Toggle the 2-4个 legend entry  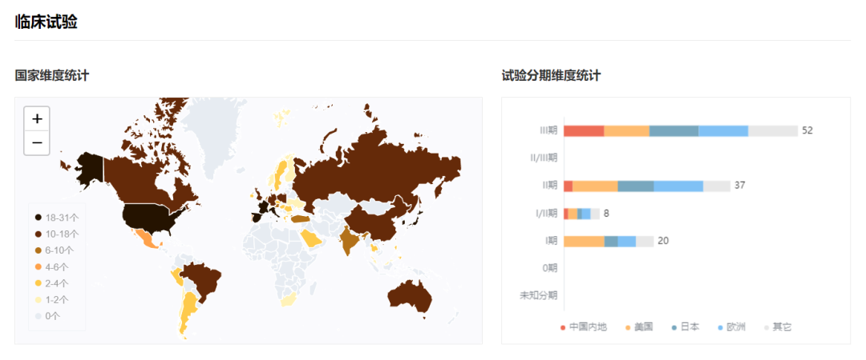(51, 283)
